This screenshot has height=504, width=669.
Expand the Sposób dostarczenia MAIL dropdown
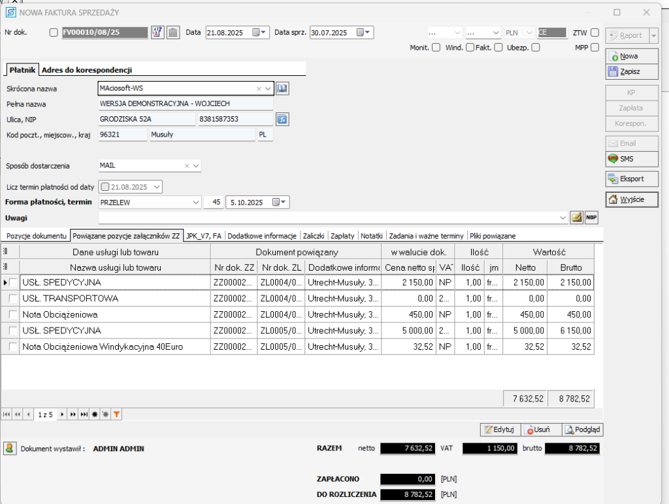click(196, 166)
